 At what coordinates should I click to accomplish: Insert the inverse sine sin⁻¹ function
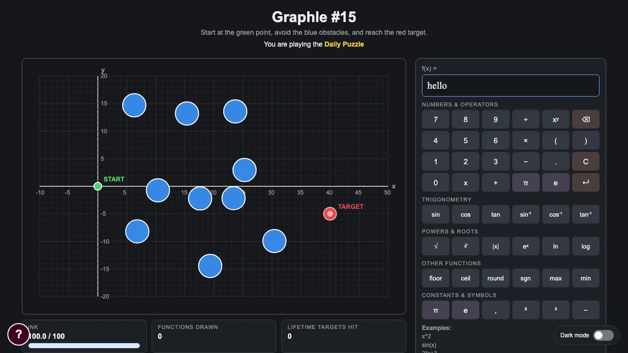click(x=525, y=214)
